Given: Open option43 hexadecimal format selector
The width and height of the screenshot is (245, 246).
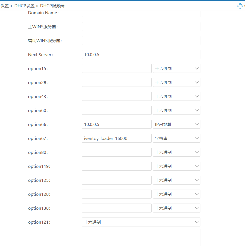Looking at the screenshot, I should coord(176,96).
